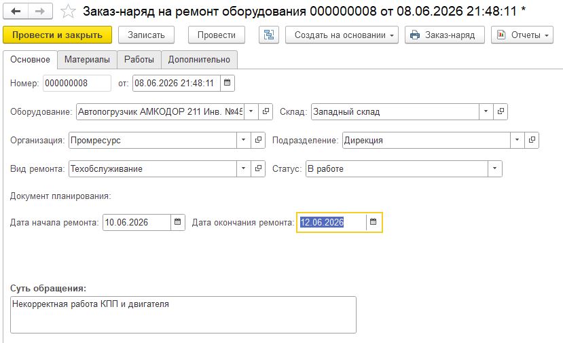Click the Статус field showing В работе
Screen dimensions: 563x343
pyautogui.click(x=397, y=168)
